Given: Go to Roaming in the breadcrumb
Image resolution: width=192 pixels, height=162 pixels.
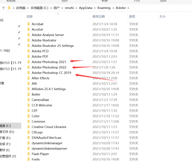Looking at the screenshot, I should [104, 8].
